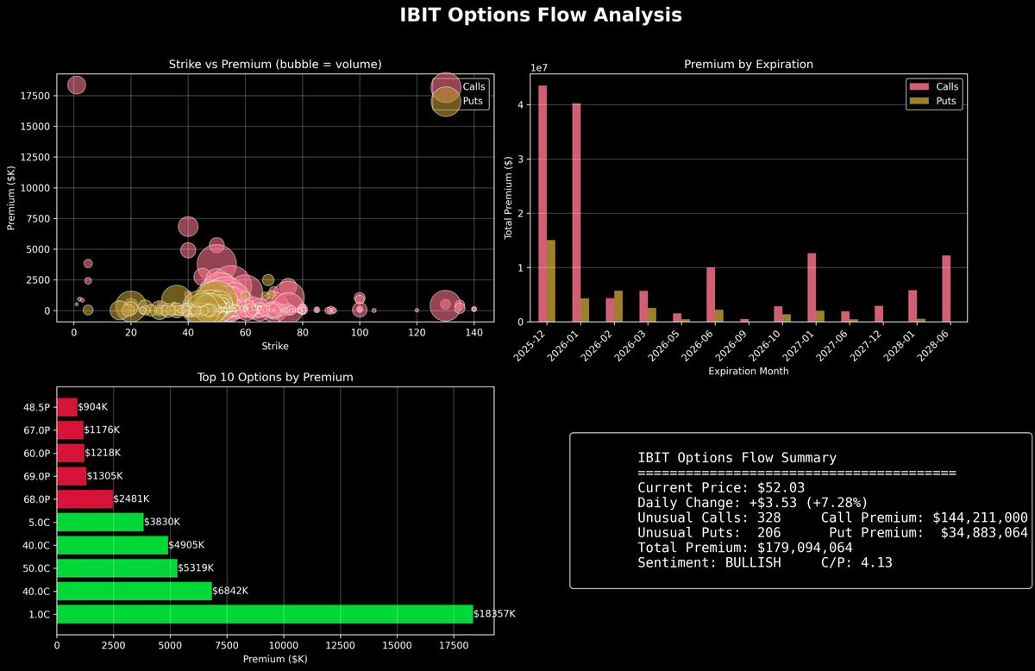Click the "Top 10 Options by Premium" chart title
Image resolution: width=1035 pixels, height=671 pixels.
(275, 378)
